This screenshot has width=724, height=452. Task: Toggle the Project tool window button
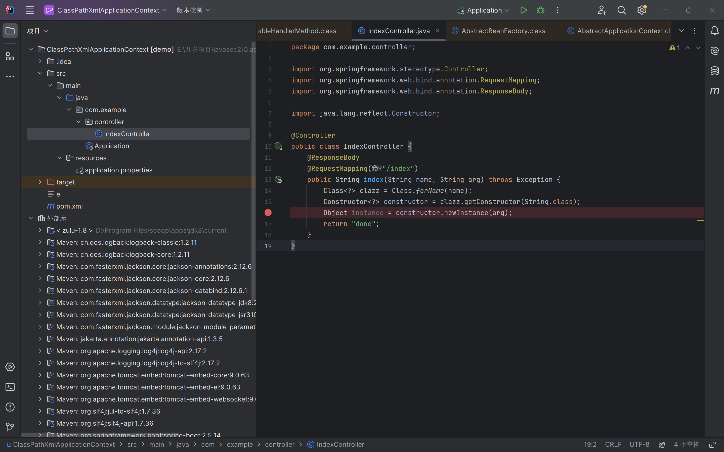point(10,30)
